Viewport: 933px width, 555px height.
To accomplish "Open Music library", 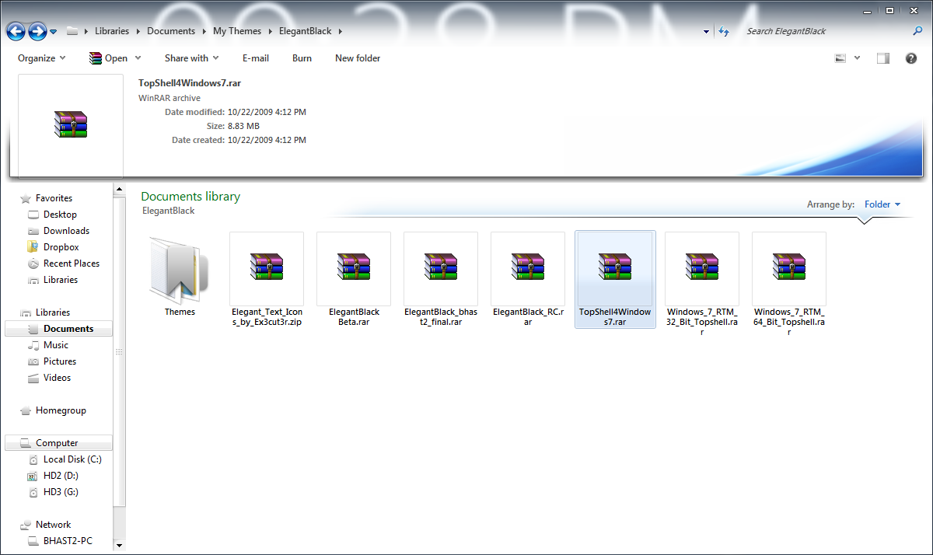I will pos(56,345).
